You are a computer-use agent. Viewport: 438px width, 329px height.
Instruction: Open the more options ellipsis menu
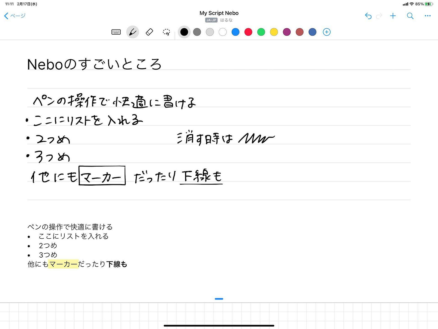(x=427, y=16)
